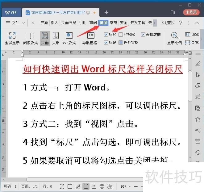Click the vertical scrollbar thumb
Image resolution: width=204 pixels, height=192 pixels.
click(x=190, y=86)
